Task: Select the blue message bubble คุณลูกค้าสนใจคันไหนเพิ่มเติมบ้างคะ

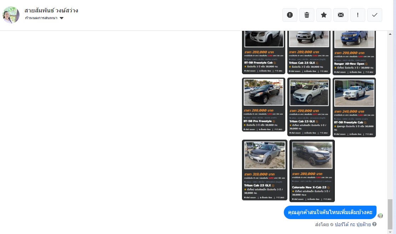Action: [330, 212]
